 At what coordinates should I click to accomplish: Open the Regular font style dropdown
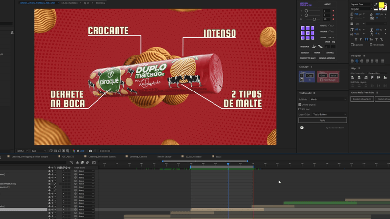pyautogui.click(x=361, y=9)
